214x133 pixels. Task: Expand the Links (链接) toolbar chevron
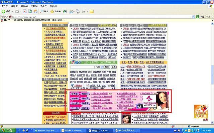click(x=213, y=16)
